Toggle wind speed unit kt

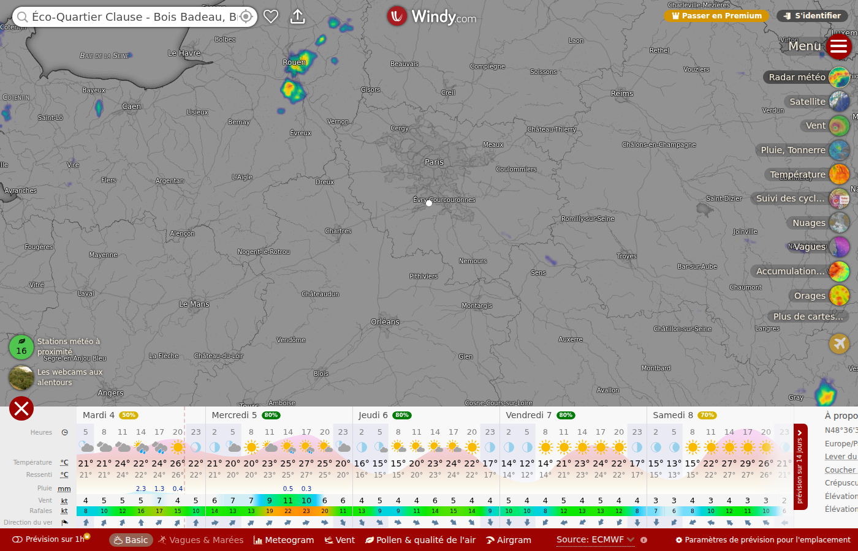click(64, 501)
